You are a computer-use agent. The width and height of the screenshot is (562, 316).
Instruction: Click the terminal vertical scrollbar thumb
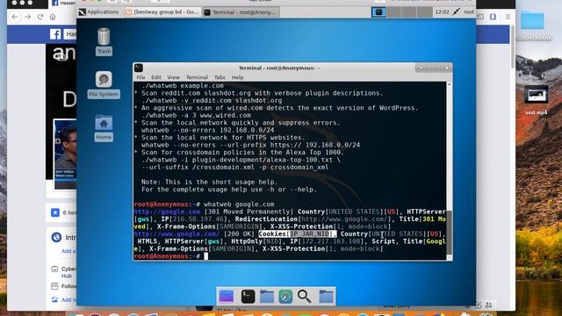[449, 233]
